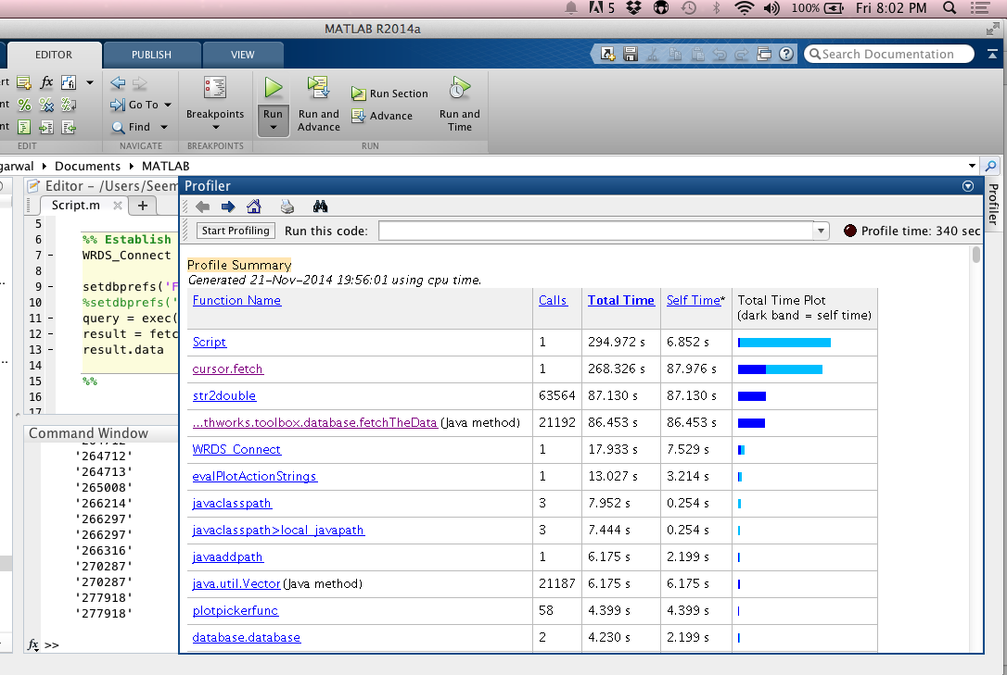1007x675 pixels.
Task: Sort by the Self Time column link
Action: click(x=694, y=300)
